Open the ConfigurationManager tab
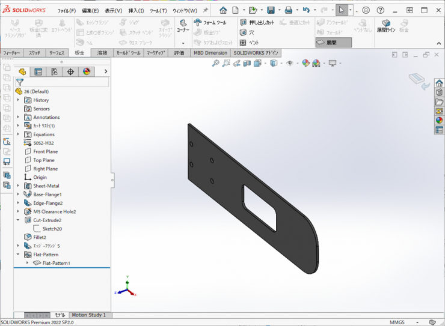 click(x=54, y=71)
